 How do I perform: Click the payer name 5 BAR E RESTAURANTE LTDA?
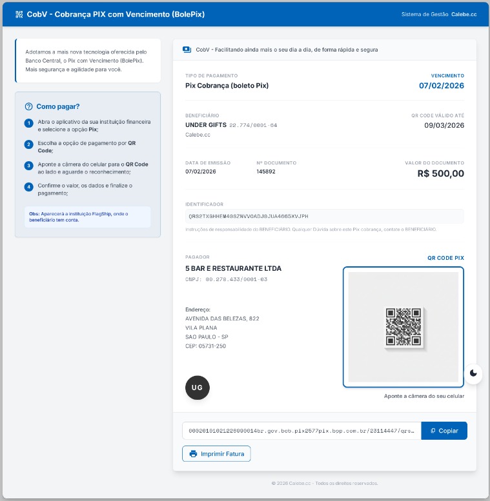pyautogui.click(x=233, y=268)
